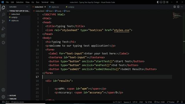
Task: Click the minimap code overview
Action: [177, 15]
